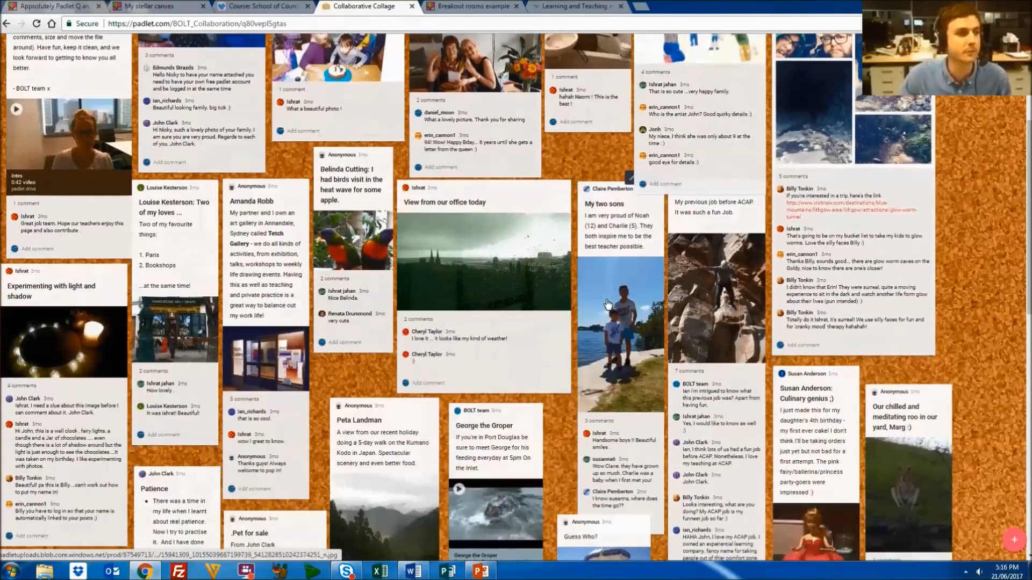Play the Intro 0:42 video
The height and width of the screenshot is (580, 1032).
[17, 109]
